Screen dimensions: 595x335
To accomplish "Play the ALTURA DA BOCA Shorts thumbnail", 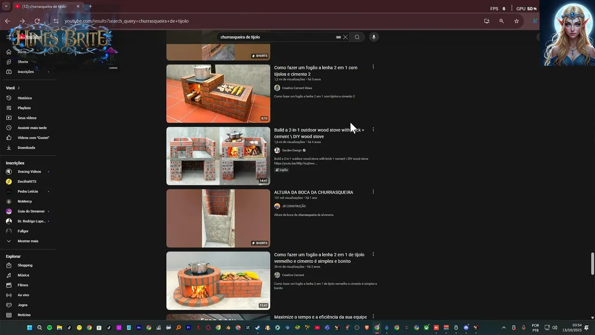I will (x=218, y=218).
